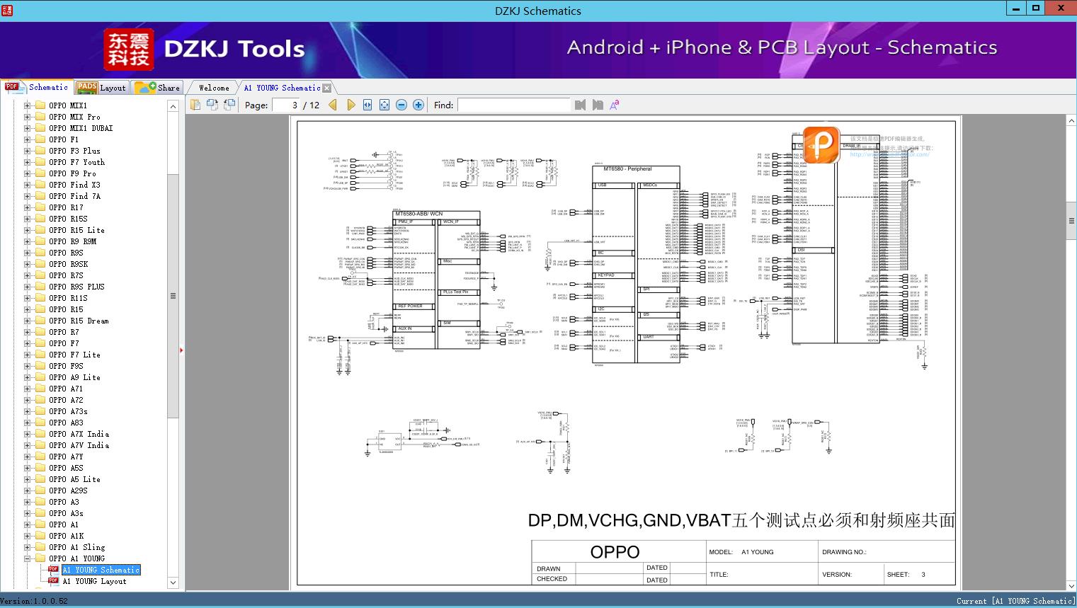Click the Current [A1 YOUNG Schematic] status text

pos(1015,601)
